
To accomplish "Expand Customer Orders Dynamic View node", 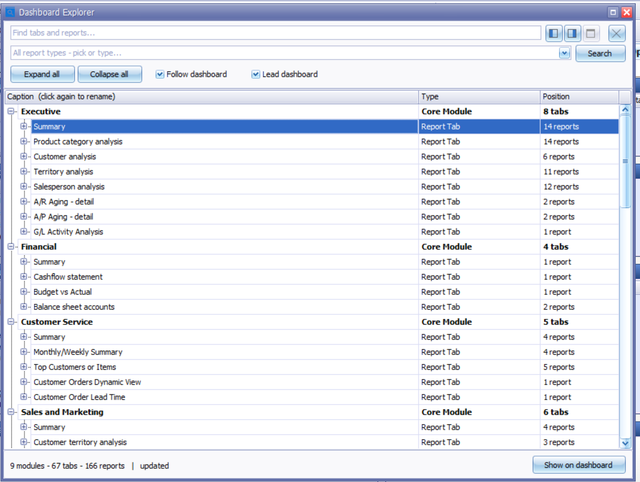I will (x=23, y=382).
